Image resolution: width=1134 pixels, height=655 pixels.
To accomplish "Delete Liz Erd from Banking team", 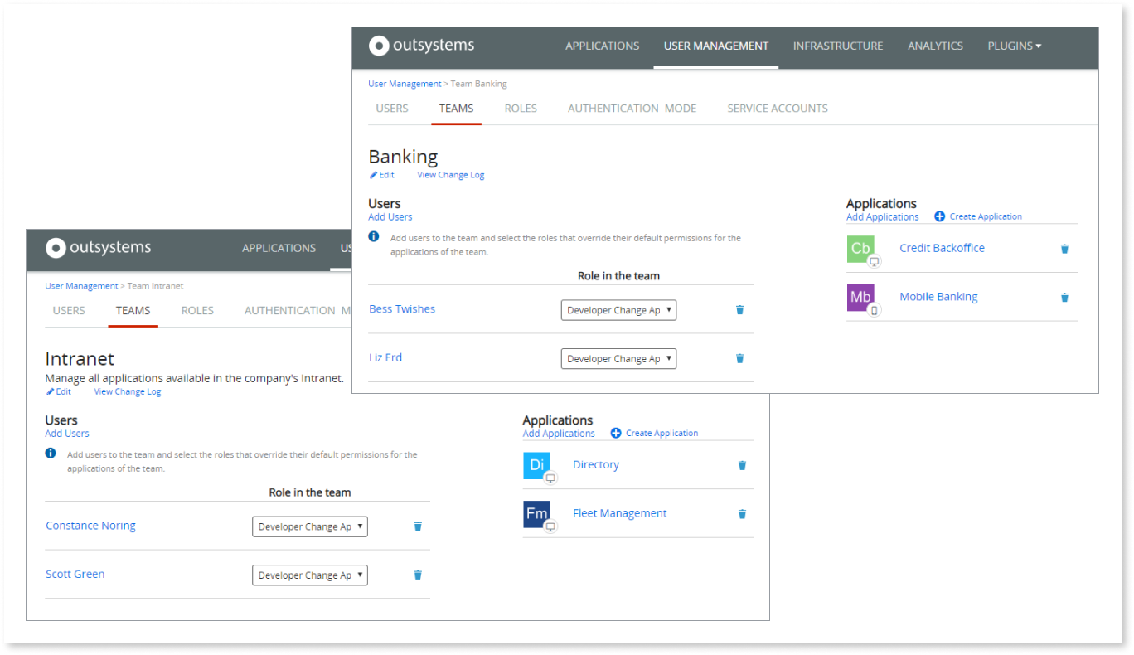I will tap(740, 359).
